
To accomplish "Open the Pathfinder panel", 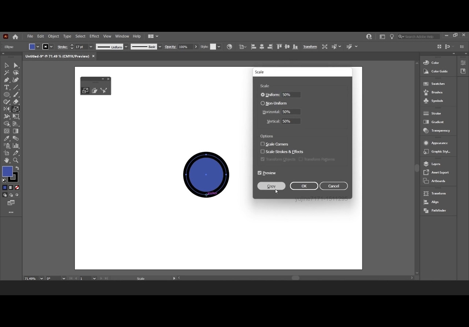I will [x=435, y=210].
